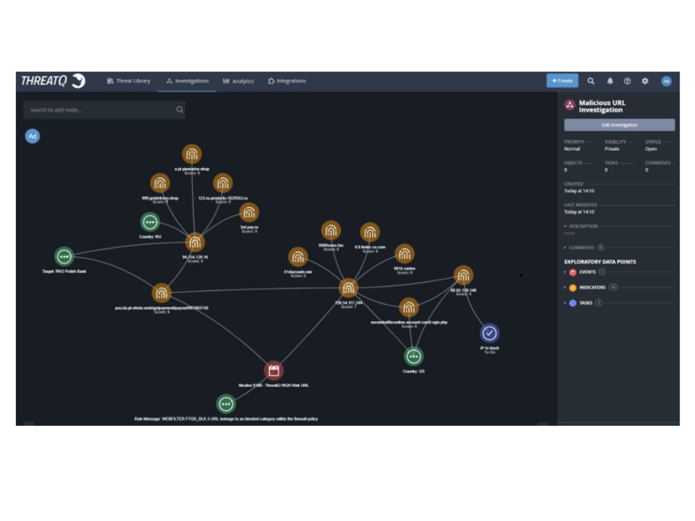Viewport: 695px width, 521px height.
Task: Open the notifications bell icon
Action: coord(610,81)
